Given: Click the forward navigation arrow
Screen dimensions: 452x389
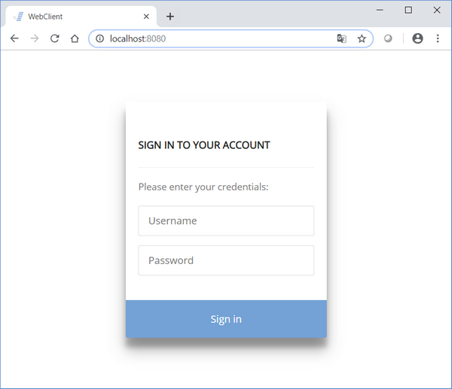Looking at the screenshot, I should (35, 38).
